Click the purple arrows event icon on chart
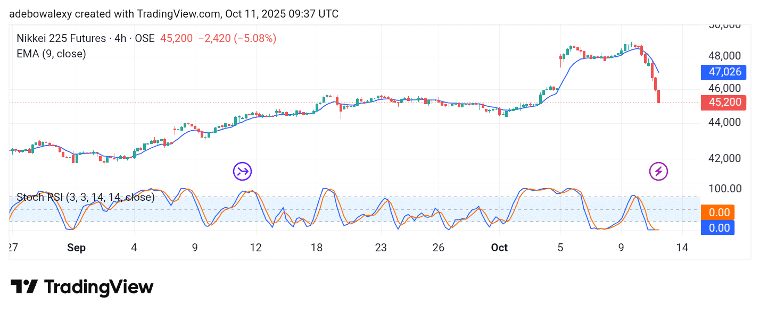The width and height of the screenshot is (760, 314). (242, 171)
